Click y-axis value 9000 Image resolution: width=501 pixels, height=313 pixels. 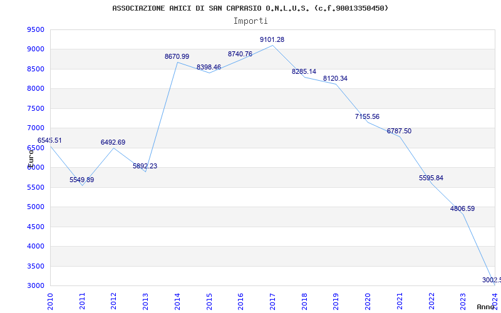pos(36,49)
